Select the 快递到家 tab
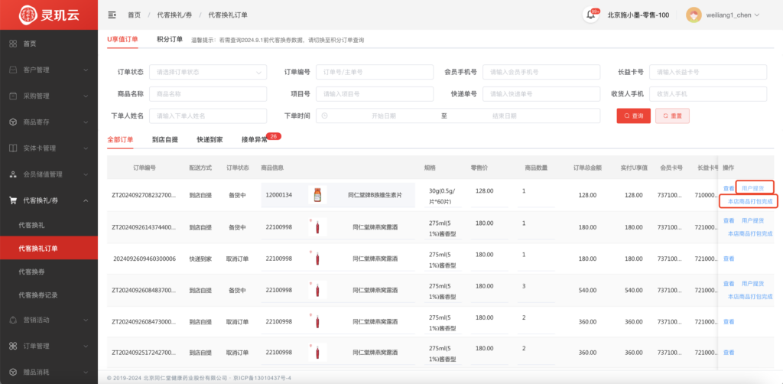Screen dimensions: 783x384 point(210,139)
